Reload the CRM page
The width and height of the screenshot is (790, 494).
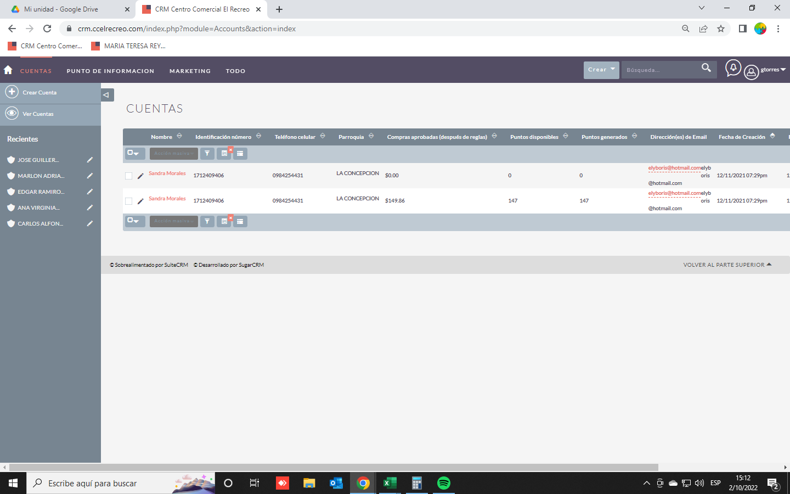coord(47,29)
